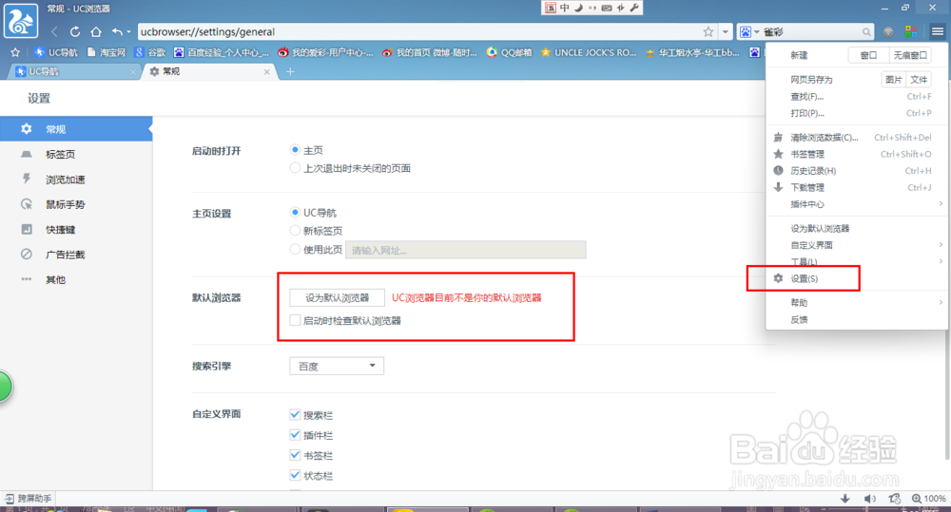The width and height of the screenshot is (951, 512).
Task: Click the search magnifier icon
Action: (x=866, y=31)
